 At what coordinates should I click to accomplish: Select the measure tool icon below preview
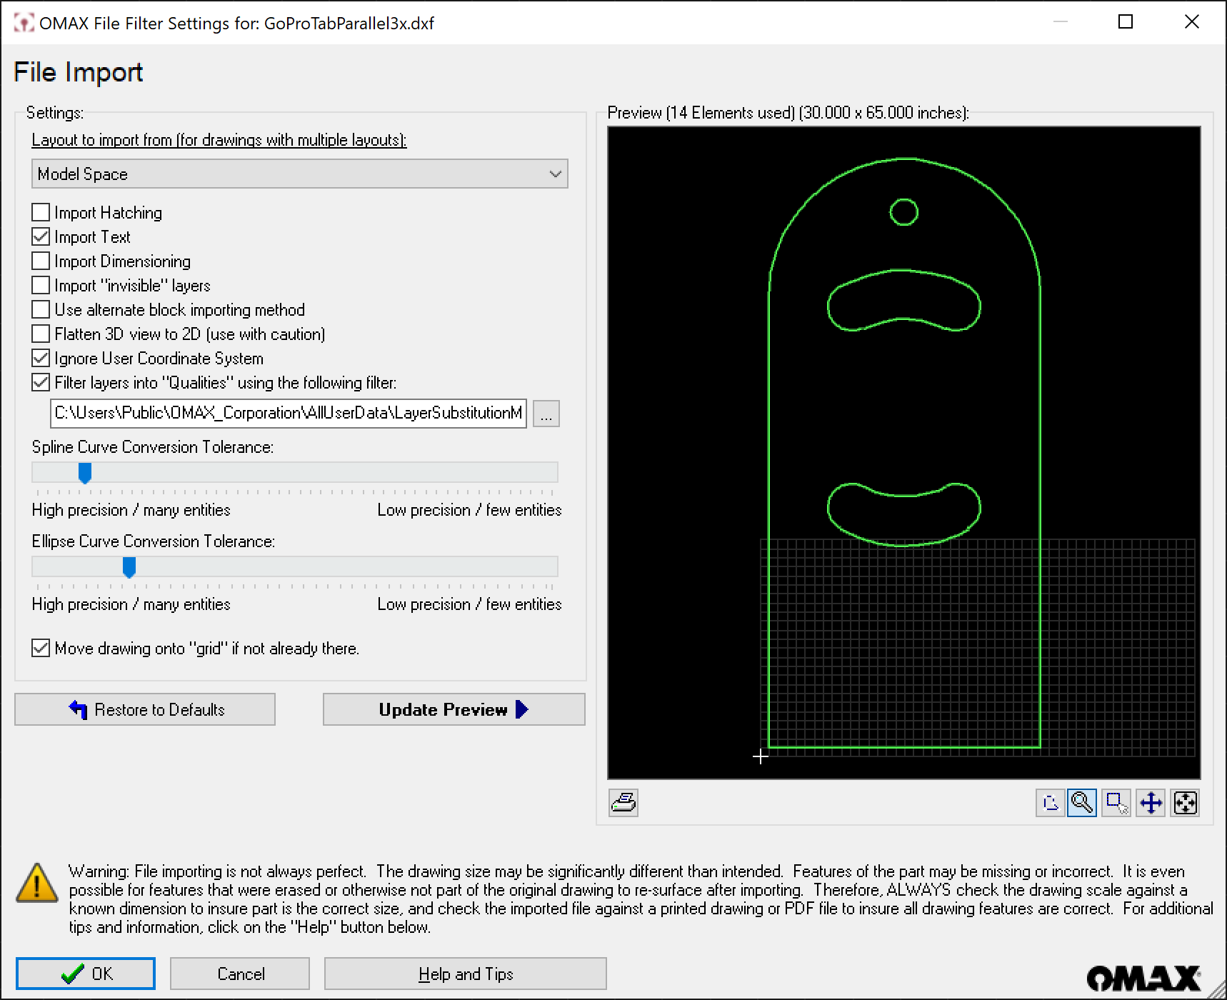(x=1050, y=803)
